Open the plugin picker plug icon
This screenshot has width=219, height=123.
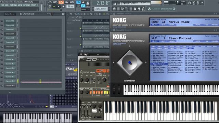[x=139, y=9]
